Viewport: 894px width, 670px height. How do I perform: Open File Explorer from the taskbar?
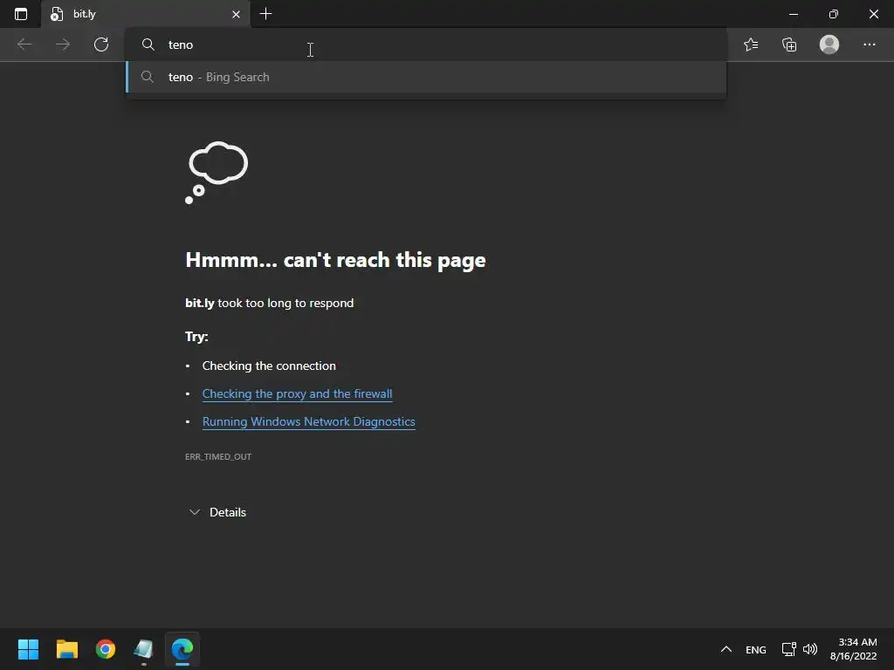66,649
